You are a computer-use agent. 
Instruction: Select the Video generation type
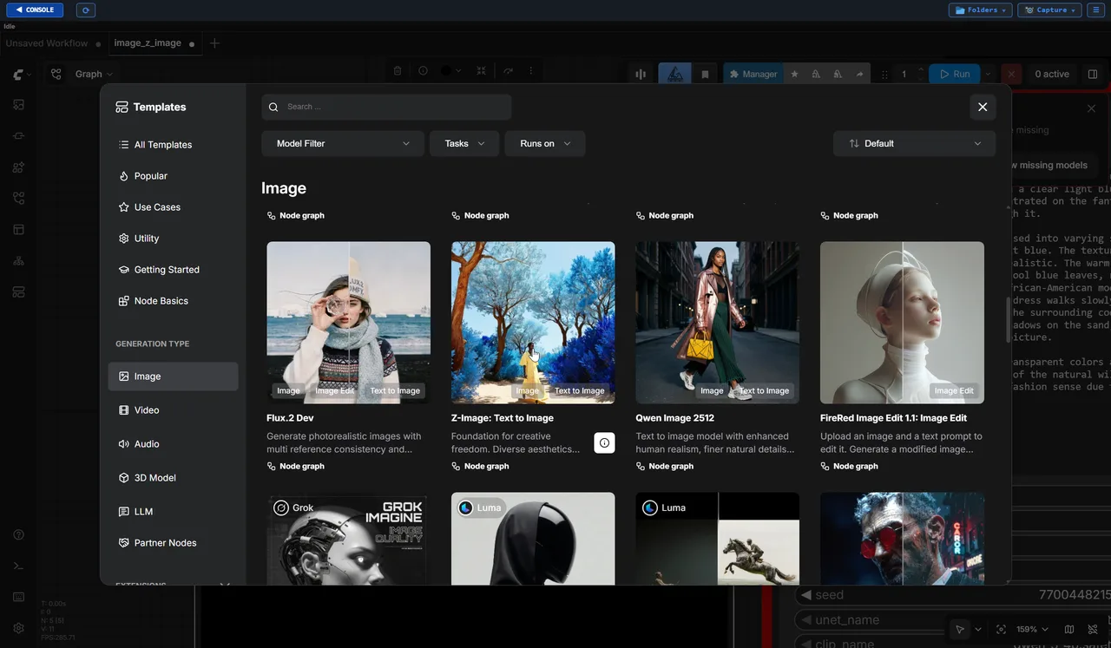coord(173,410)
